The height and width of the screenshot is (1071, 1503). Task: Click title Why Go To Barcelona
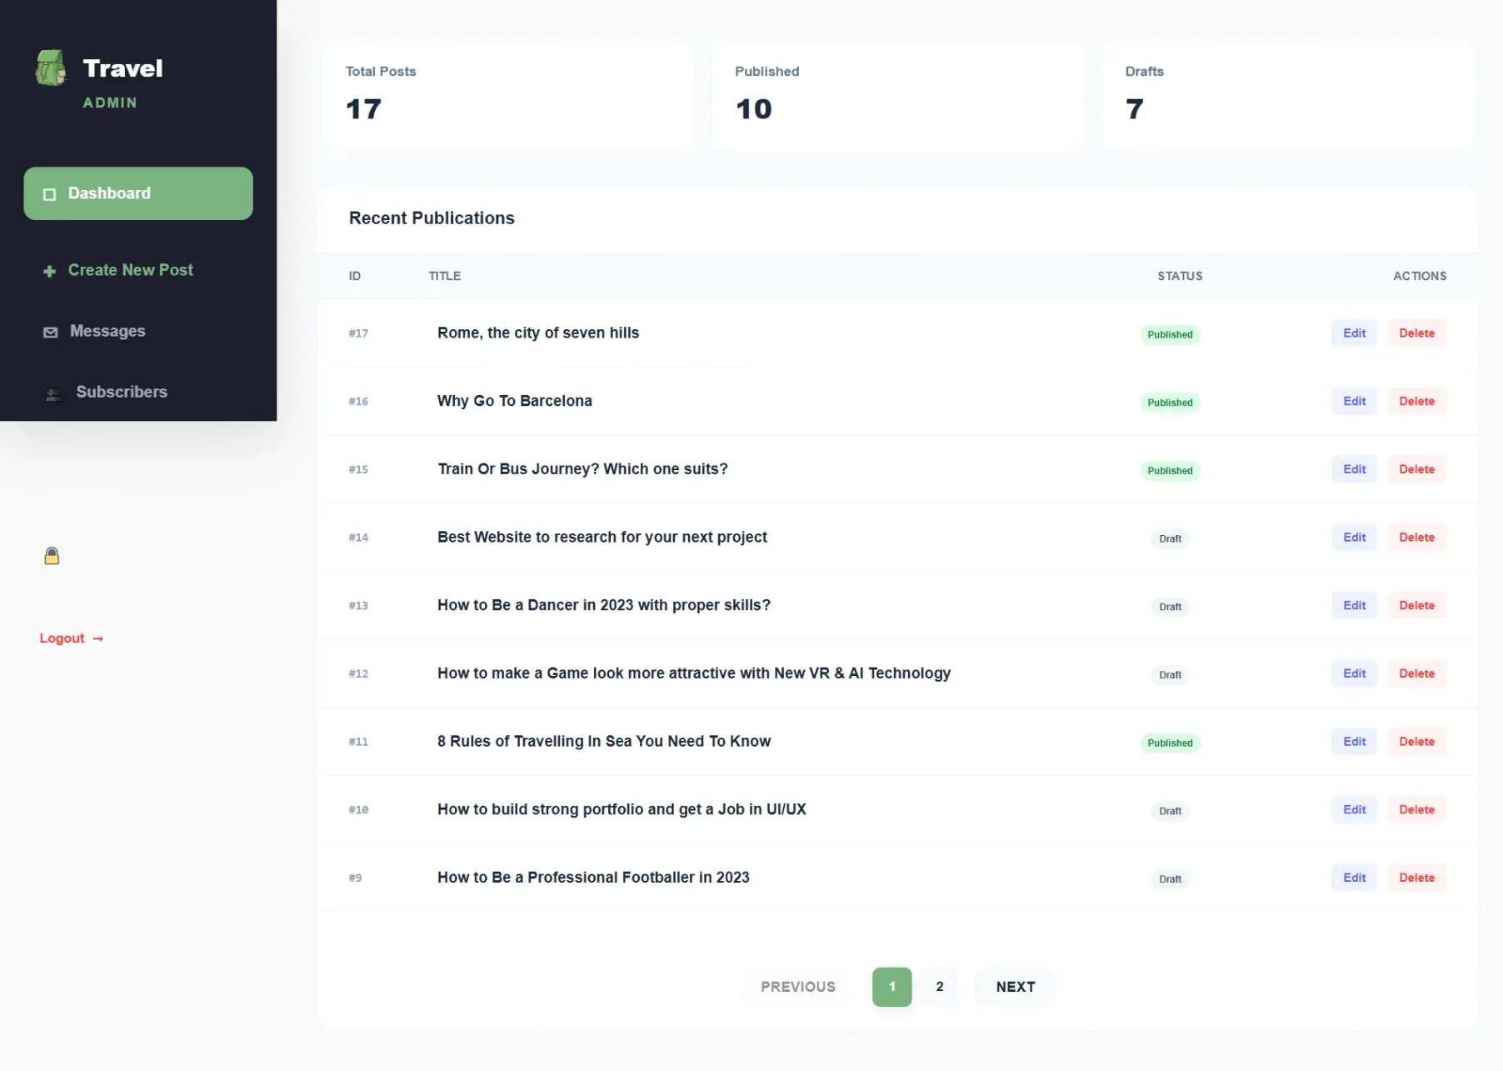515,401
